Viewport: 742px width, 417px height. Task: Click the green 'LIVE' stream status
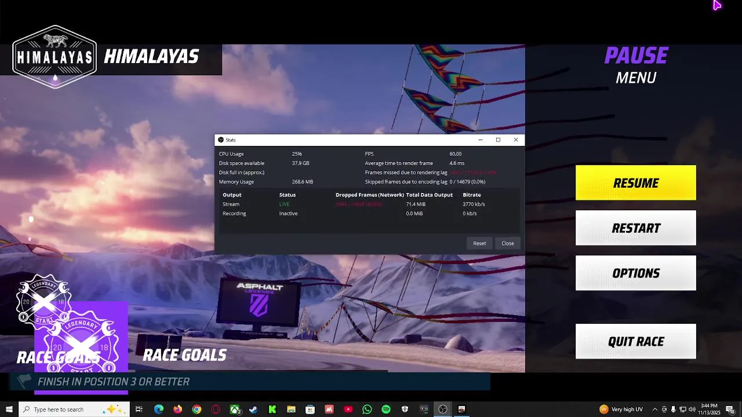tap(284, 204)
